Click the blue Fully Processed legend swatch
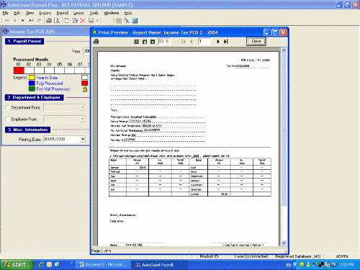360x270 pixels. click(x=32, y=84)
